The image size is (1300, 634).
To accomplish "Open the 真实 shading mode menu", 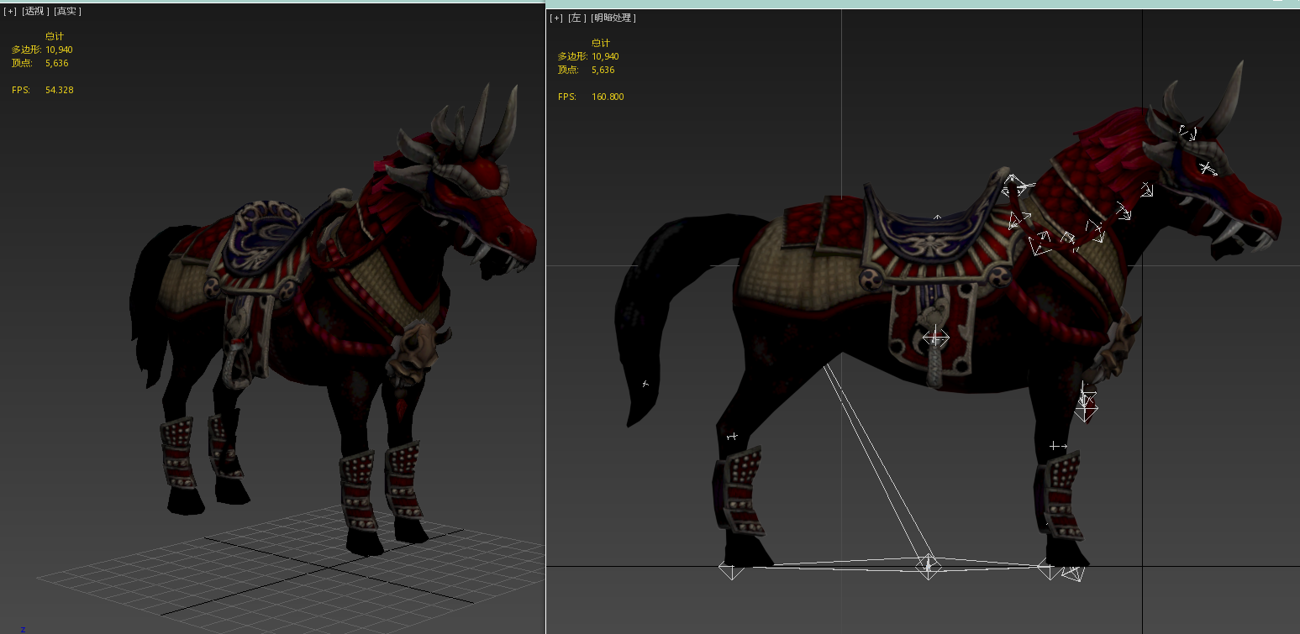I will click(x=68, y=12).
